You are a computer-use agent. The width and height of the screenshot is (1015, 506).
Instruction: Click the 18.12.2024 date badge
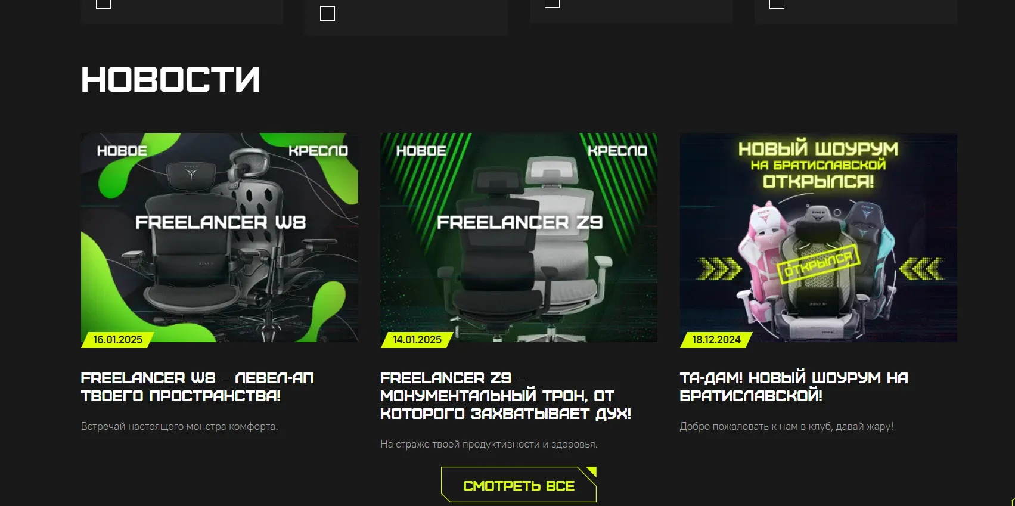[716, 340]
